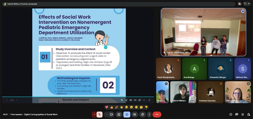Open host controls lock icon
253x119 pixels.
(x=249, y=114)
